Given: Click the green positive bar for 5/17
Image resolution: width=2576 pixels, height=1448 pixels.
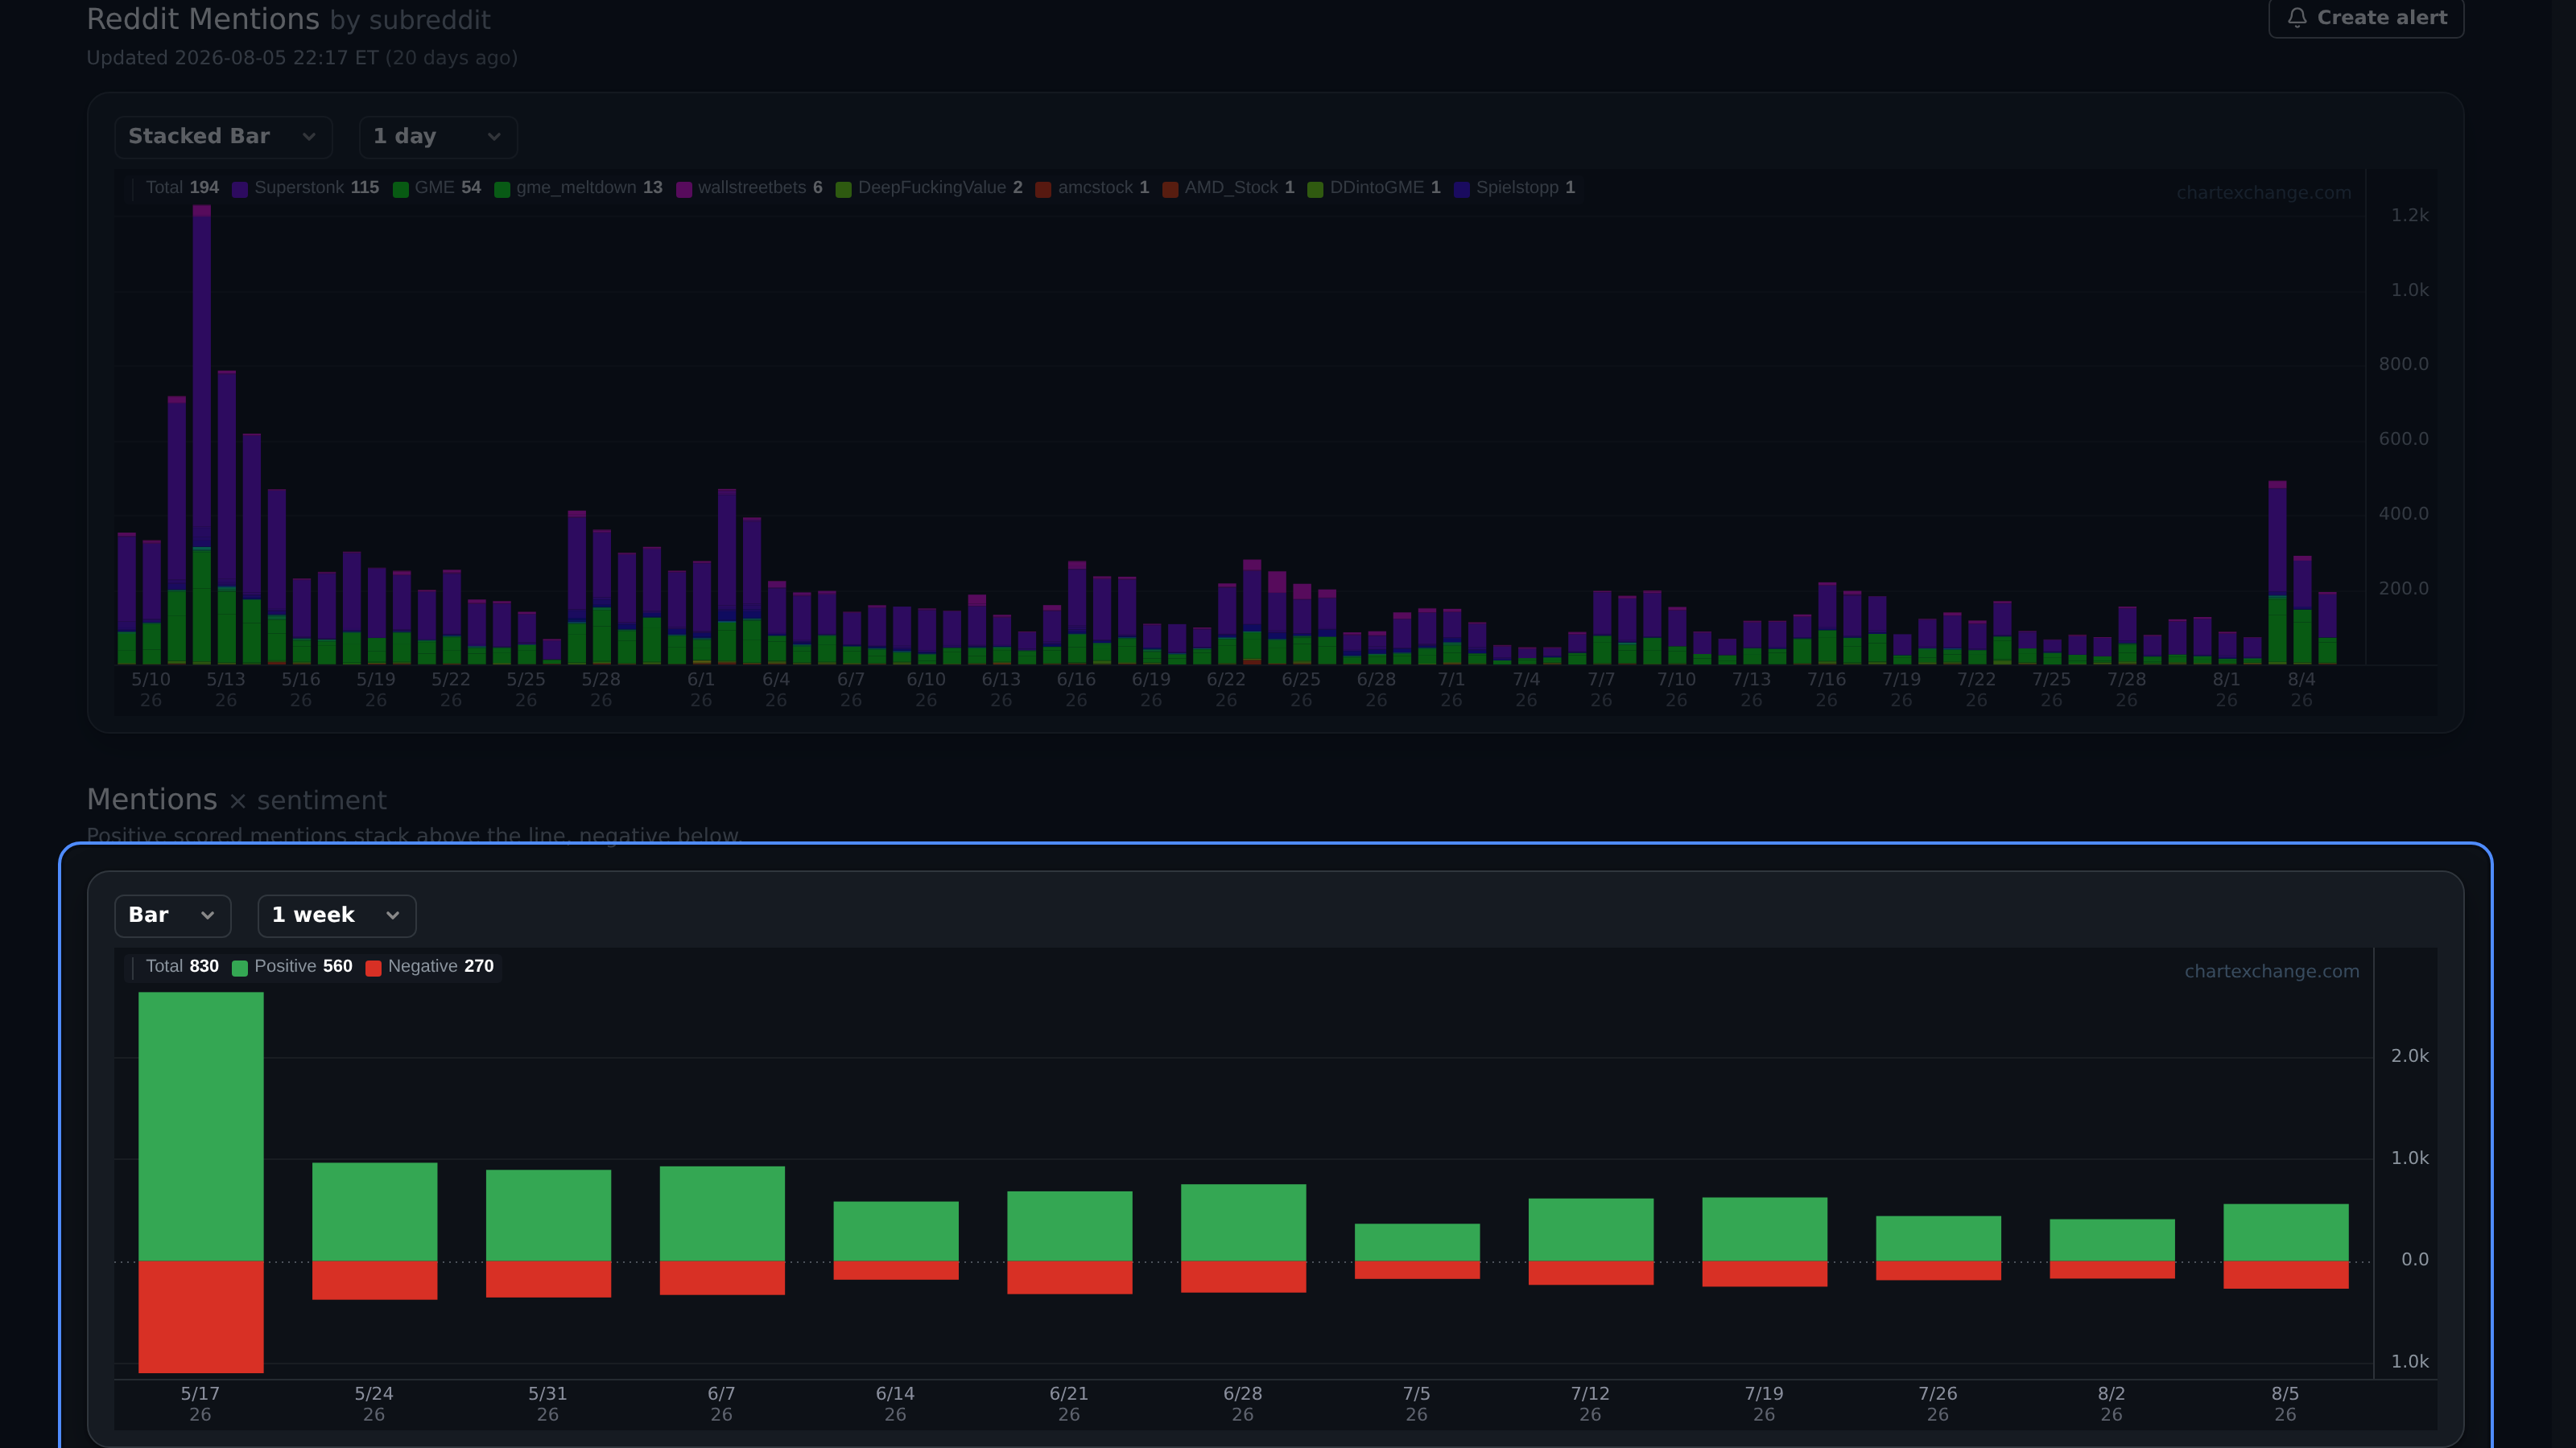Looking at the screenshot, I should (201, 1126).
